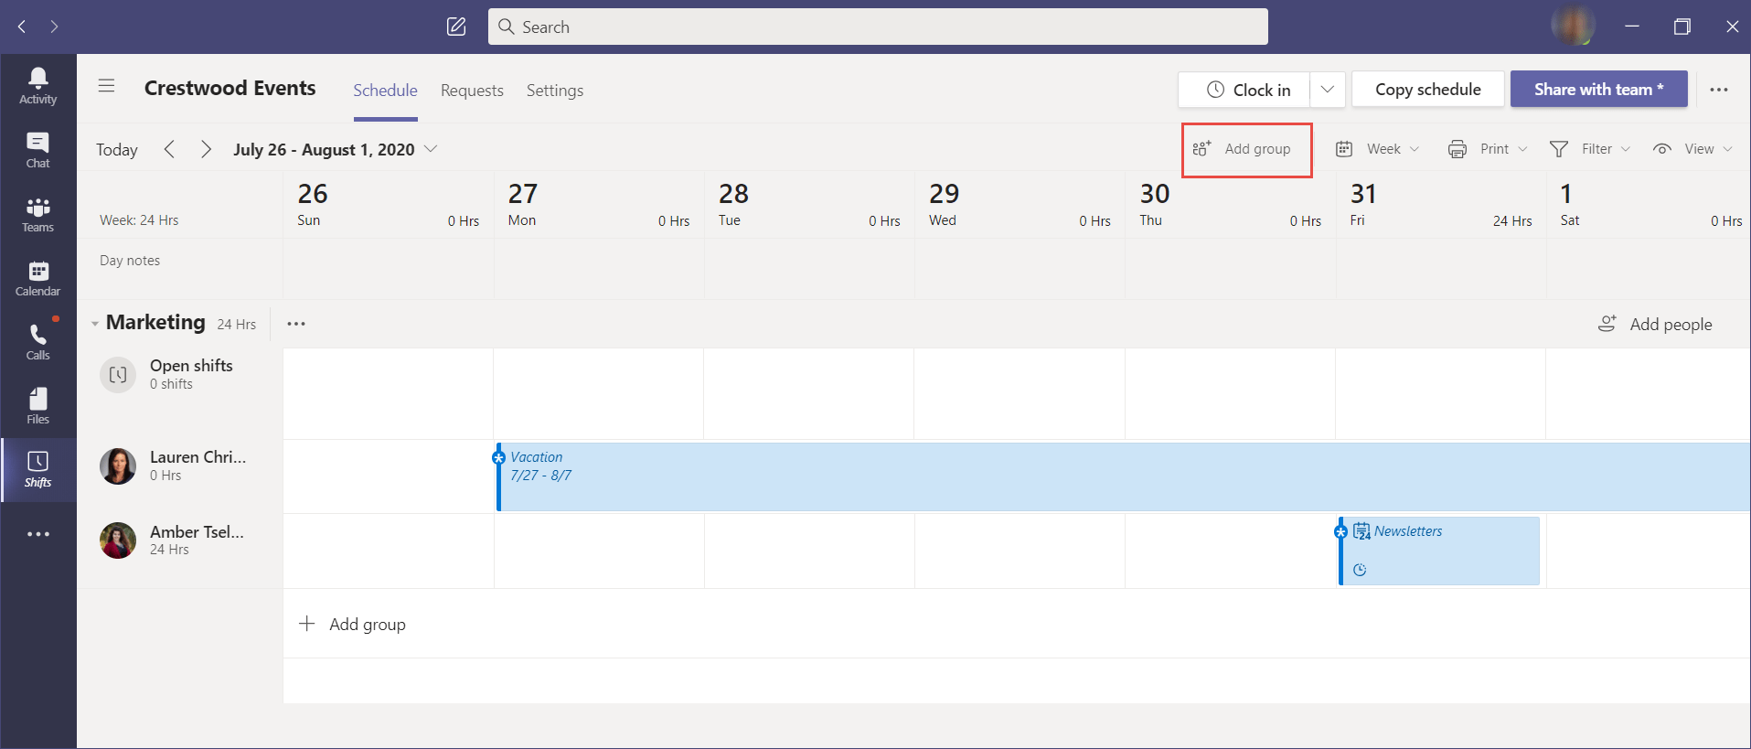Screen dimensions: 1751x749
Task: Click the Clock in button
Action: click(x=1244, y=90)
